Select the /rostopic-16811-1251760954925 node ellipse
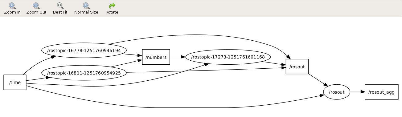This screenshot has height=117, width=402. 84,73
